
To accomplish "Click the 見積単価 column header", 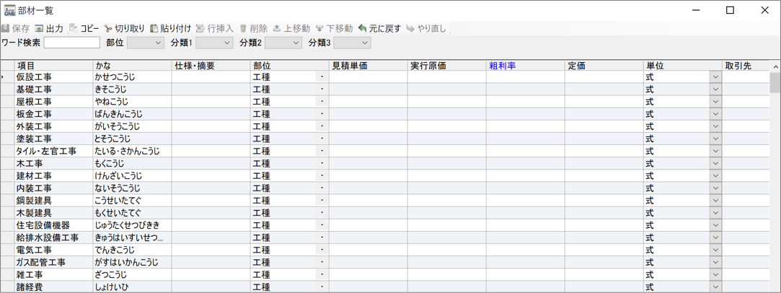I will [x=368, y=65].
